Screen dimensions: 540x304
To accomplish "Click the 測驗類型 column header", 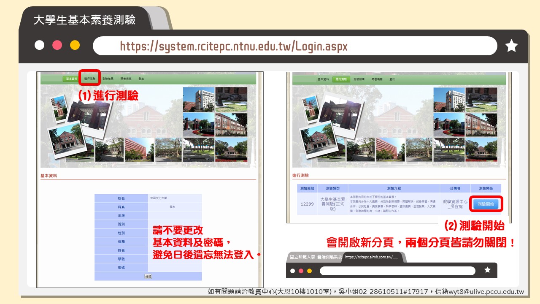I will (x=332, y=188).
